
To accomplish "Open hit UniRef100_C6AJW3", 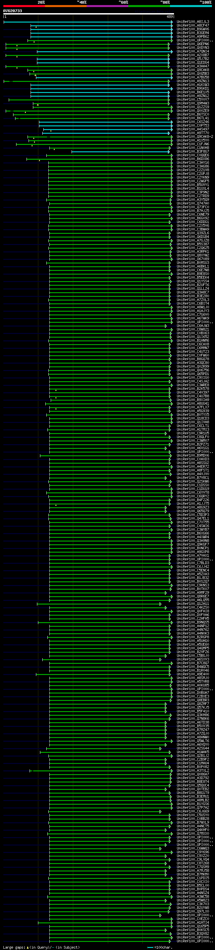I will (x=193, y=326).
